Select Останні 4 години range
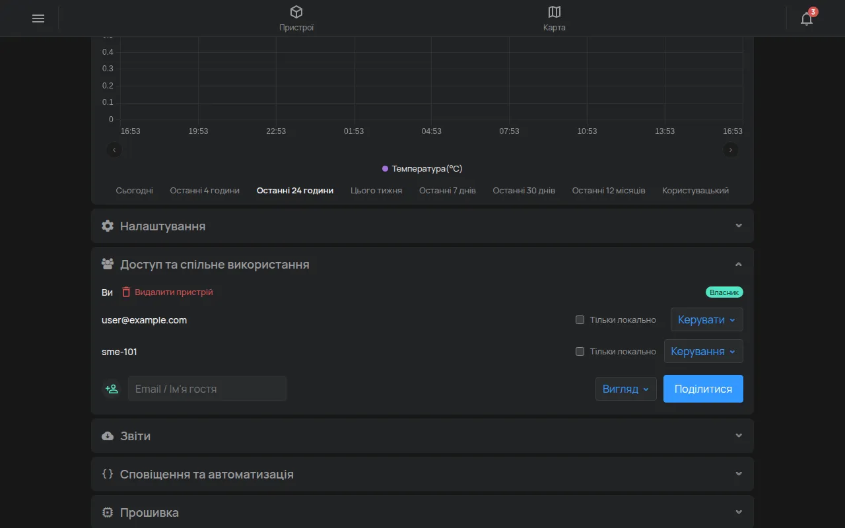 pyautogui.click(x=205, y=191)
